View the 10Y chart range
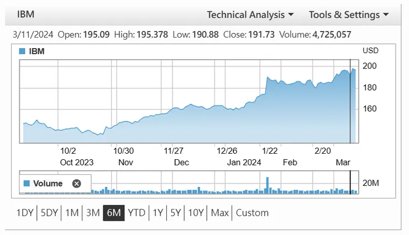This screenshot has width=409, height=235. pos(196,213)
